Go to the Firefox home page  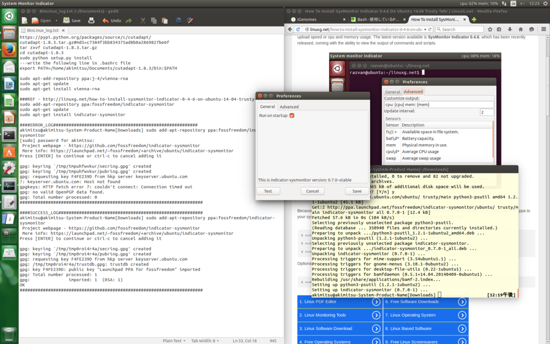pos(520,30)
